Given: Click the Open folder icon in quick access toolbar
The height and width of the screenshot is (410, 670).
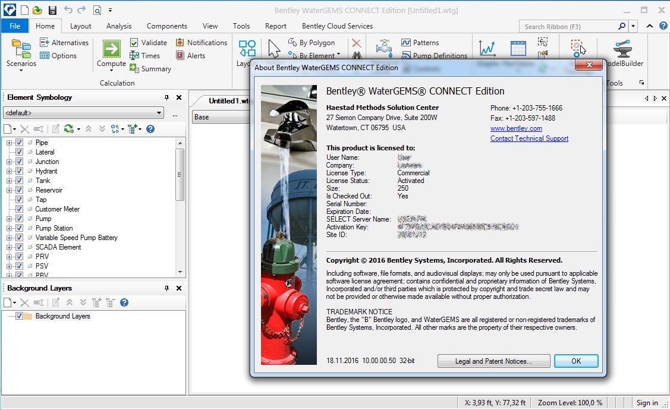Looking at the screenshot, I should tap(37, 10).
